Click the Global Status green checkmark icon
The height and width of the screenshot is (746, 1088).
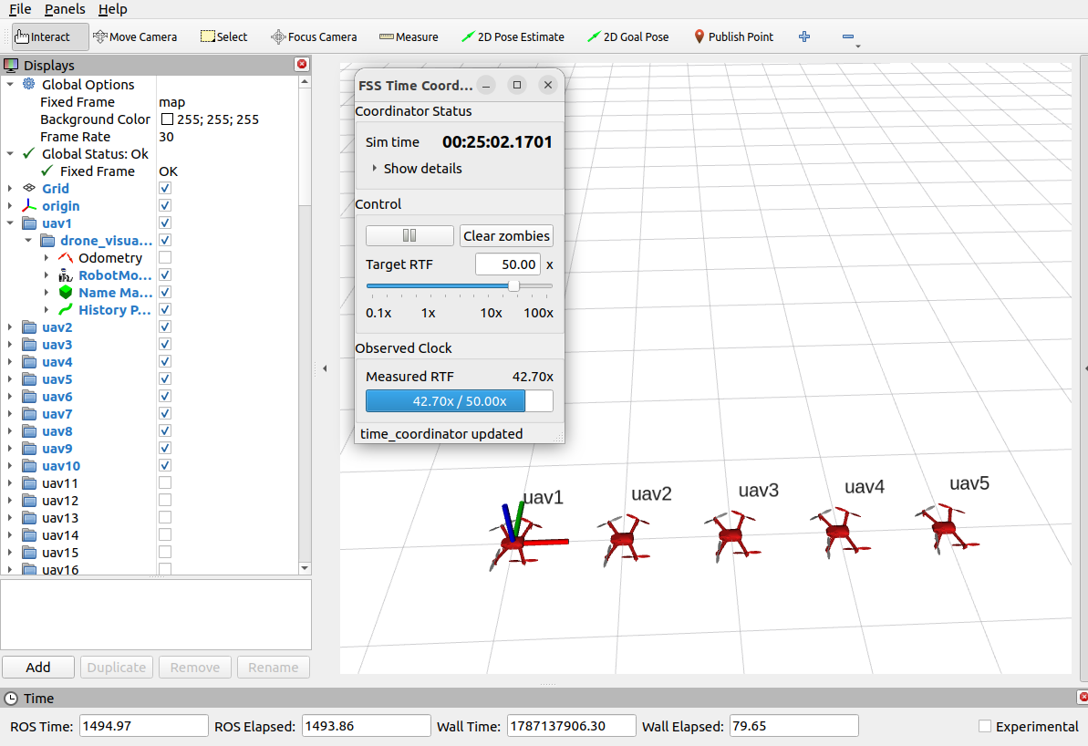coord(28,153)
